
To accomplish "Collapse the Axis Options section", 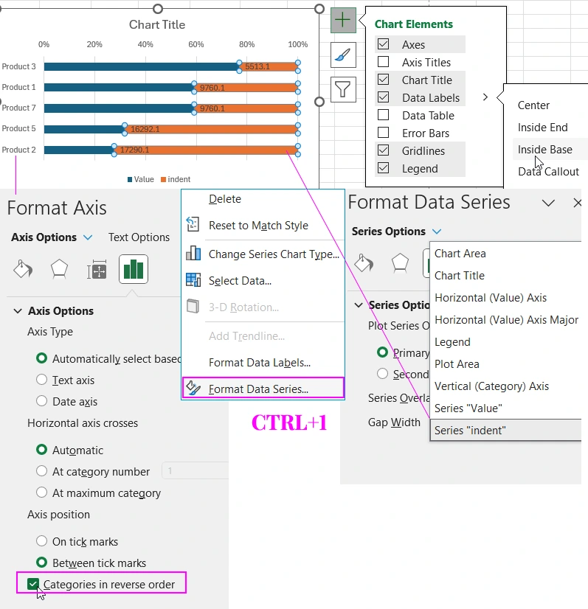I will [x=18, y=311].
